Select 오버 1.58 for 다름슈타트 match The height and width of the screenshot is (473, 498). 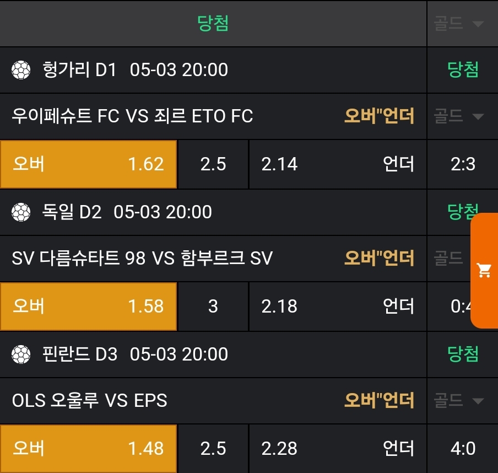(89, 307)
